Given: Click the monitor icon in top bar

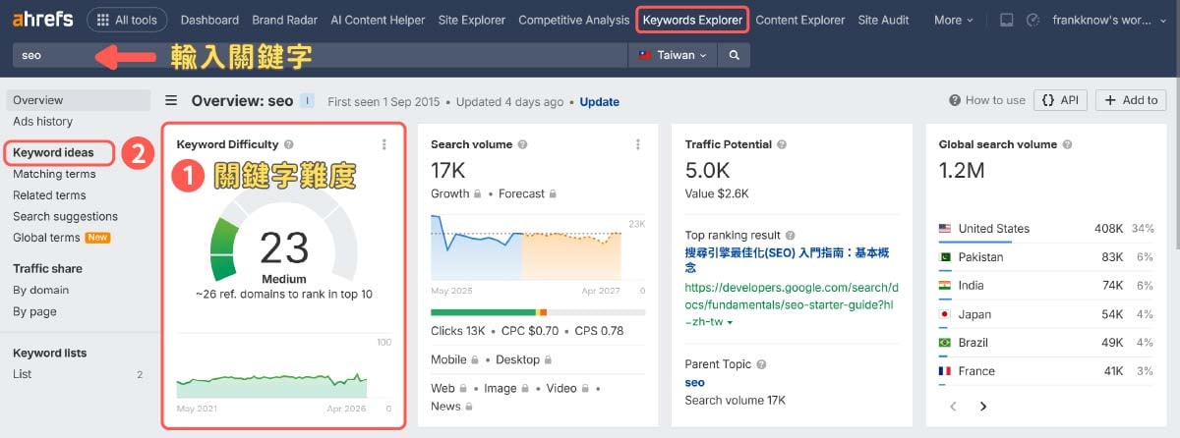Looking at the screenshot, I should (1006, 20).
